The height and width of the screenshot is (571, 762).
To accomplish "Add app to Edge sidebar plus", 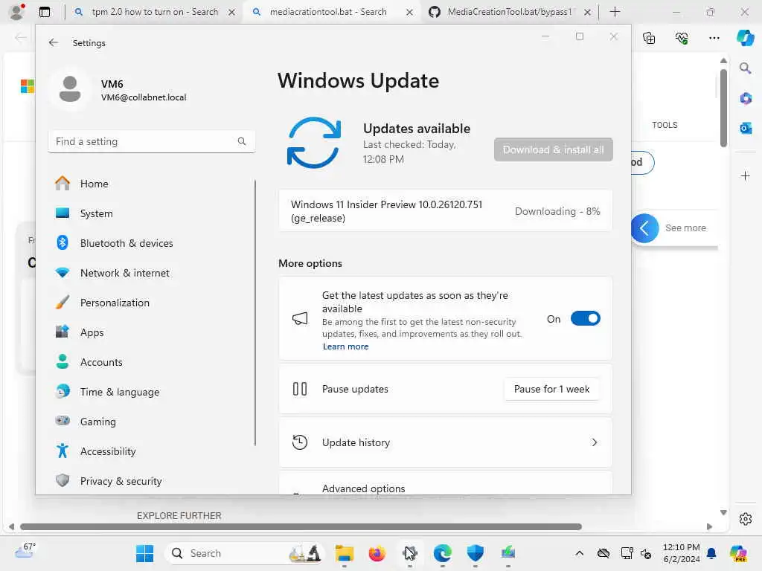I will (x=746, y=175).
